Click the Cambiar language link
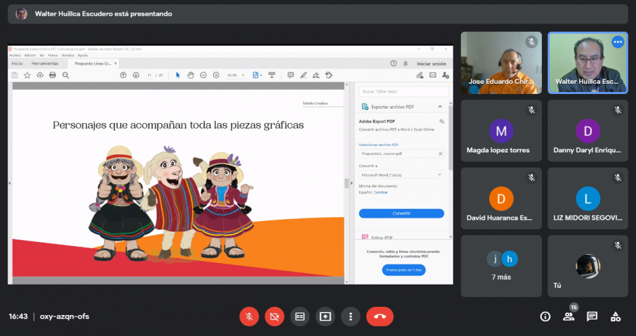 coord(380,192)
